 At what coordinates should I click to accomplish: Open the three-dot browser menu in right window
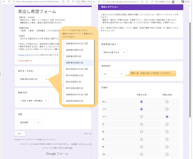177,2
